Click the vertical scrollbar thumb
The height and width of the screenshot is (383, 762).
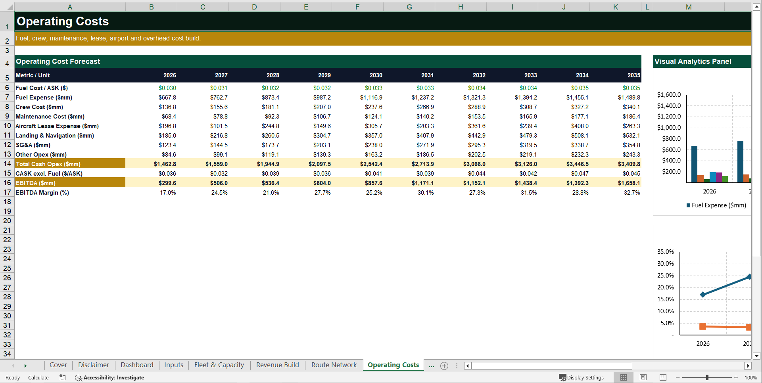pyautogui.click(x=756, y=133)
